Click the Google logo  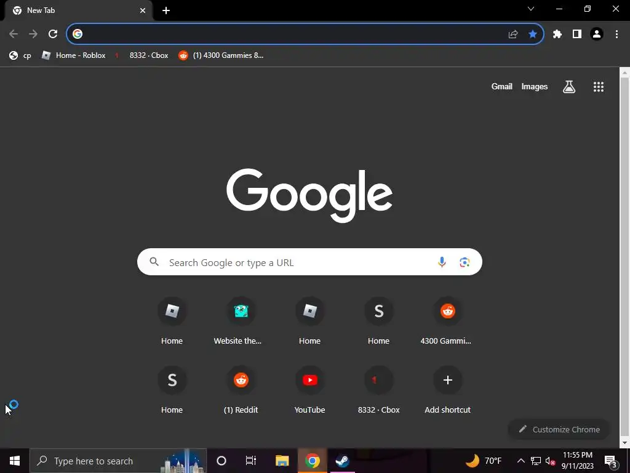(x=309, y=195)
